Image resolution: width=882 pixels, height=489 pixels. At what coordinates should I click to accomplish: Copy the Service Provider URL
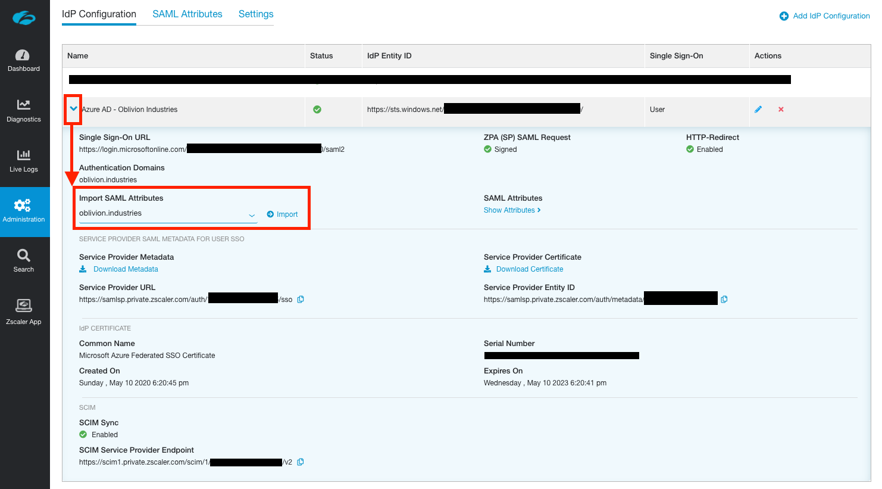(301, 300)
